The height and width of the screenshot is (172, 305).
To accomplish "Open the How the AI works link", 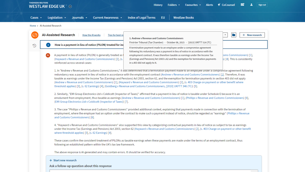I will tap(91, 35).
